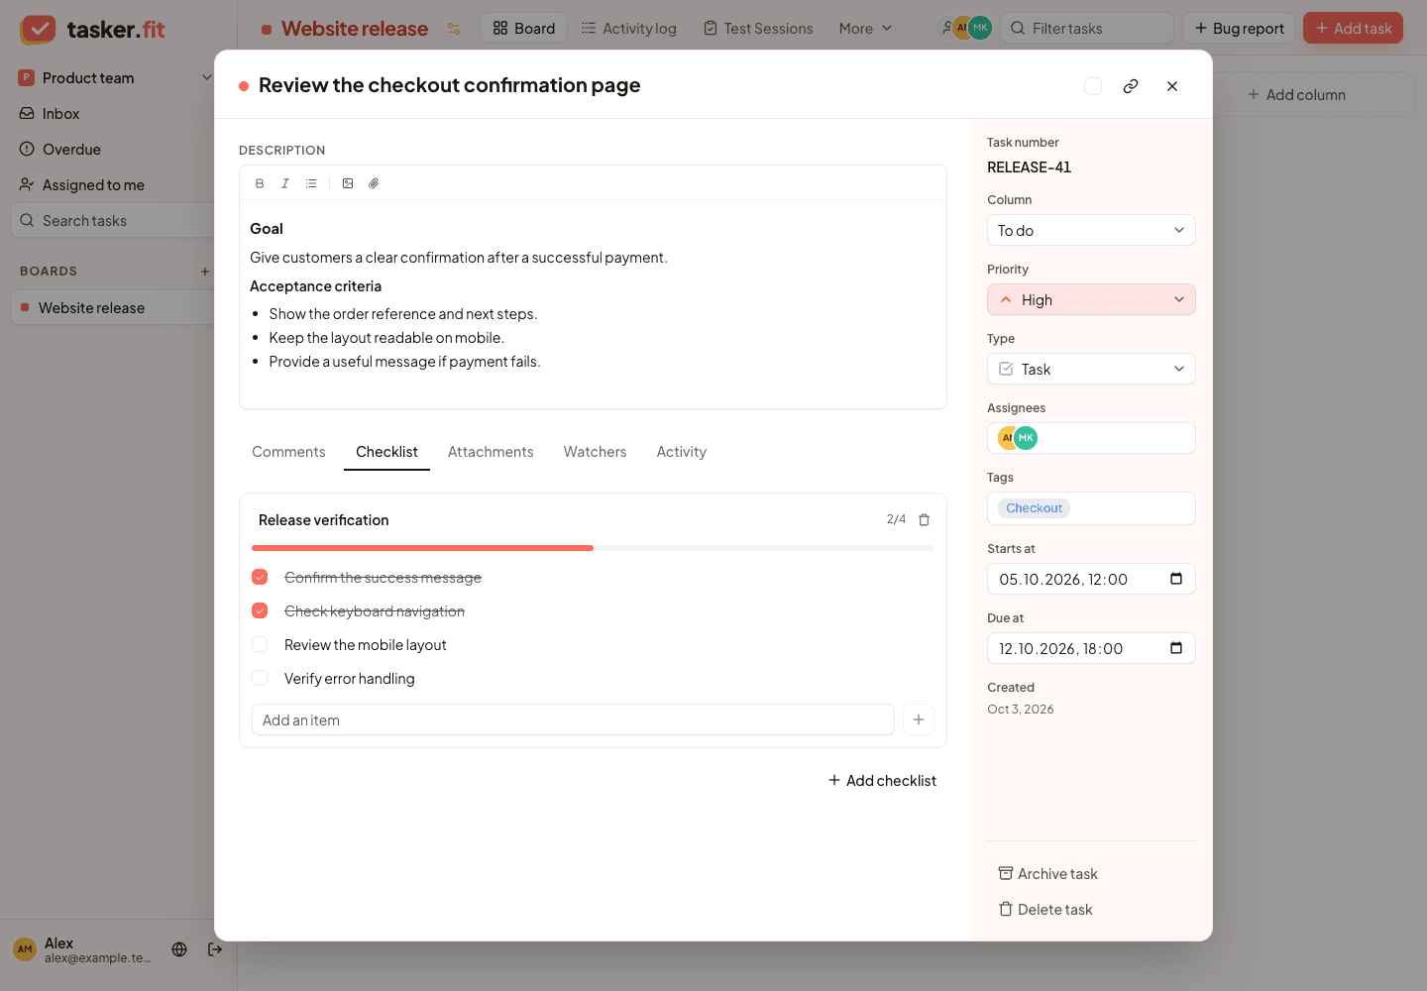Click Add checklist button
The width and height of the screenshot is (1427, 991).
click(882, 781)
